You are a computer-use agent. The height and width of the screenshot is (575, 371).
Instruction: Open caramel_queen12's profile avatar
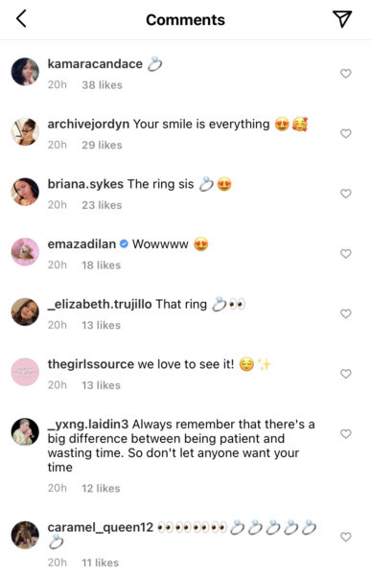point(25,535)
